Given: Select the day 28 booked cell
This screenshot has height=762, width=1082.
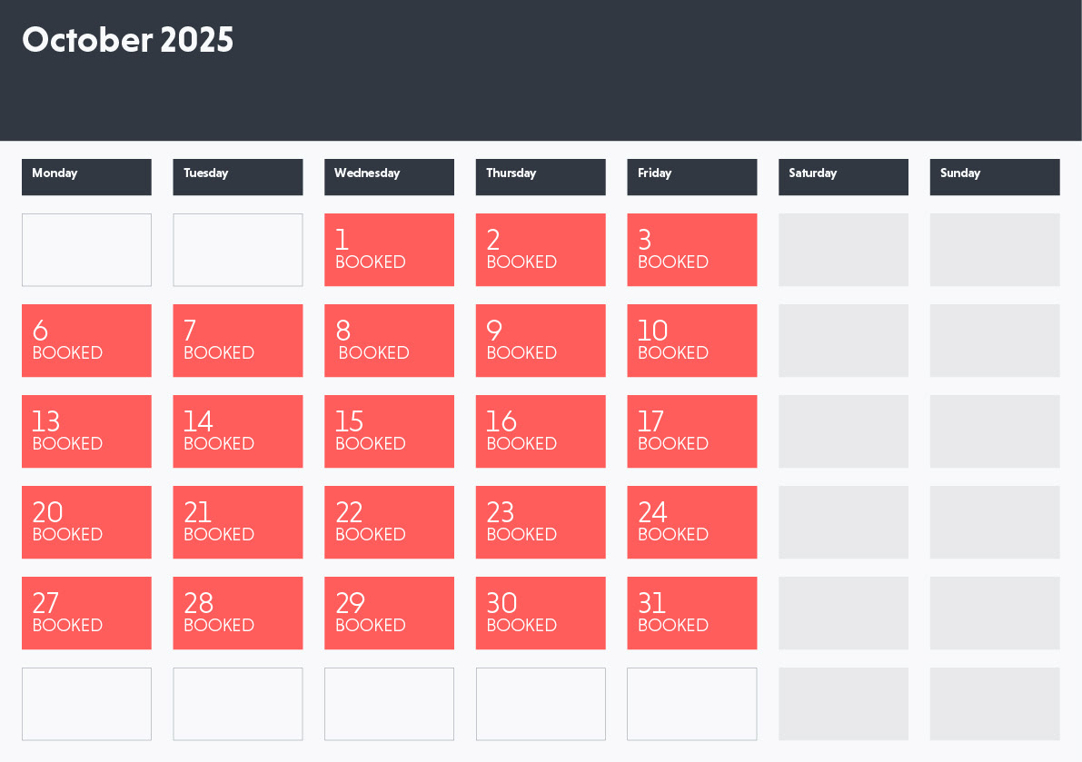Looking at the screenshot, I should coord(237,613).
